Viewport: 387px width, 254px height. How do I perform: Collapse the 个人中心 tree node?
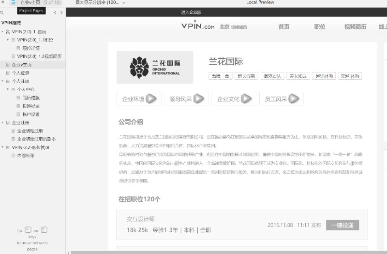click(x=8, y=89)
